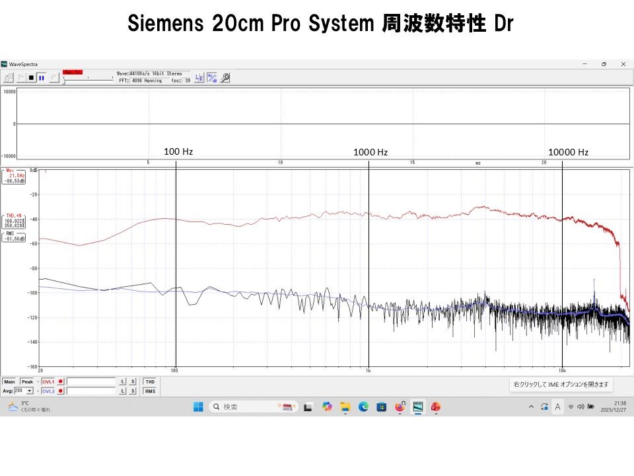Click the battery tray icon
The height and width of the screenshot is (476, 634).
(x=590, y=407)
